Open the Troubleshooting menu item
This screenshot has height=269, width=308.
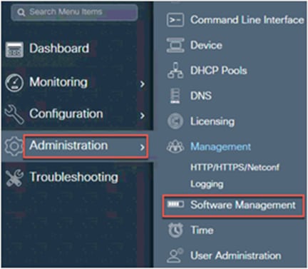point(73,178)
